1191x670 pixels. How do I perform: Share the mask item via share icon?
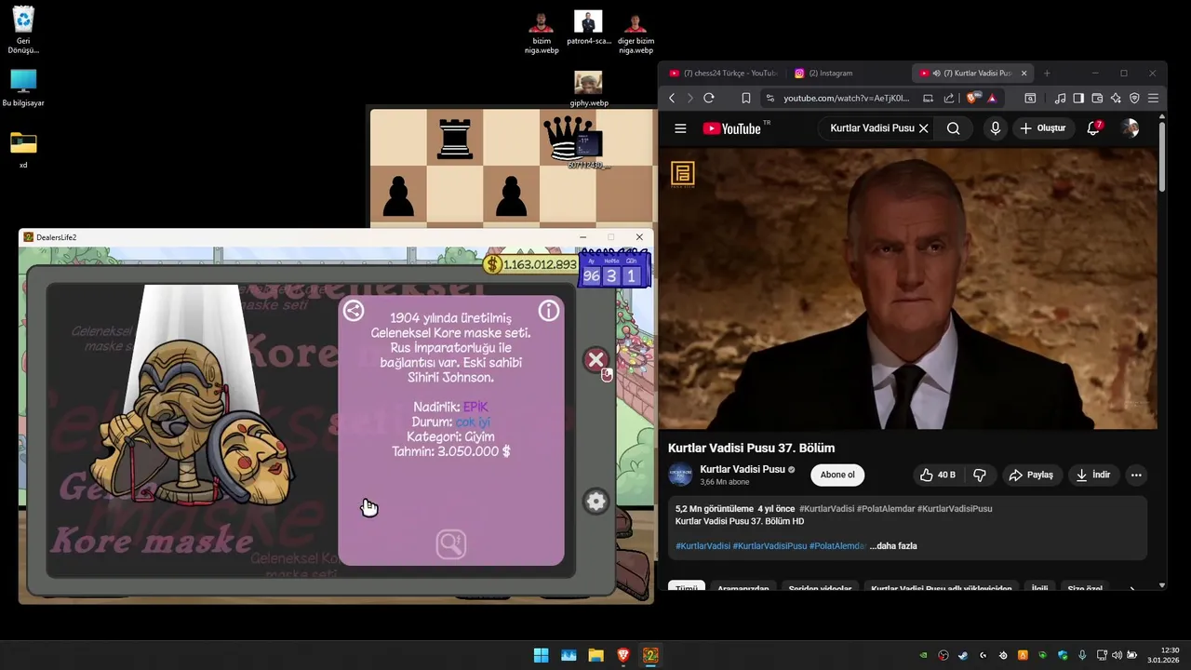click(x=354, y=311)
